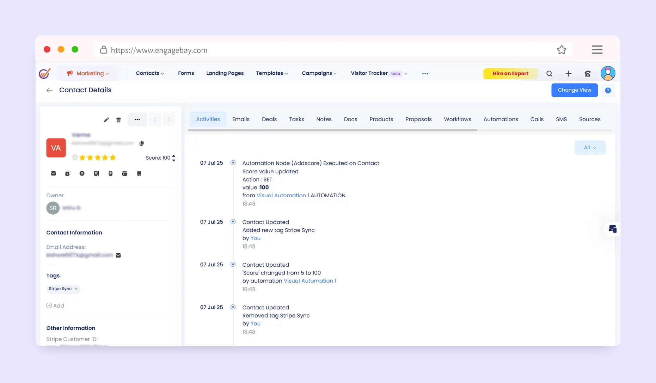
Task: Click the dollar sign deal icon
Action: pyautogui.click(x=82, y=173)
